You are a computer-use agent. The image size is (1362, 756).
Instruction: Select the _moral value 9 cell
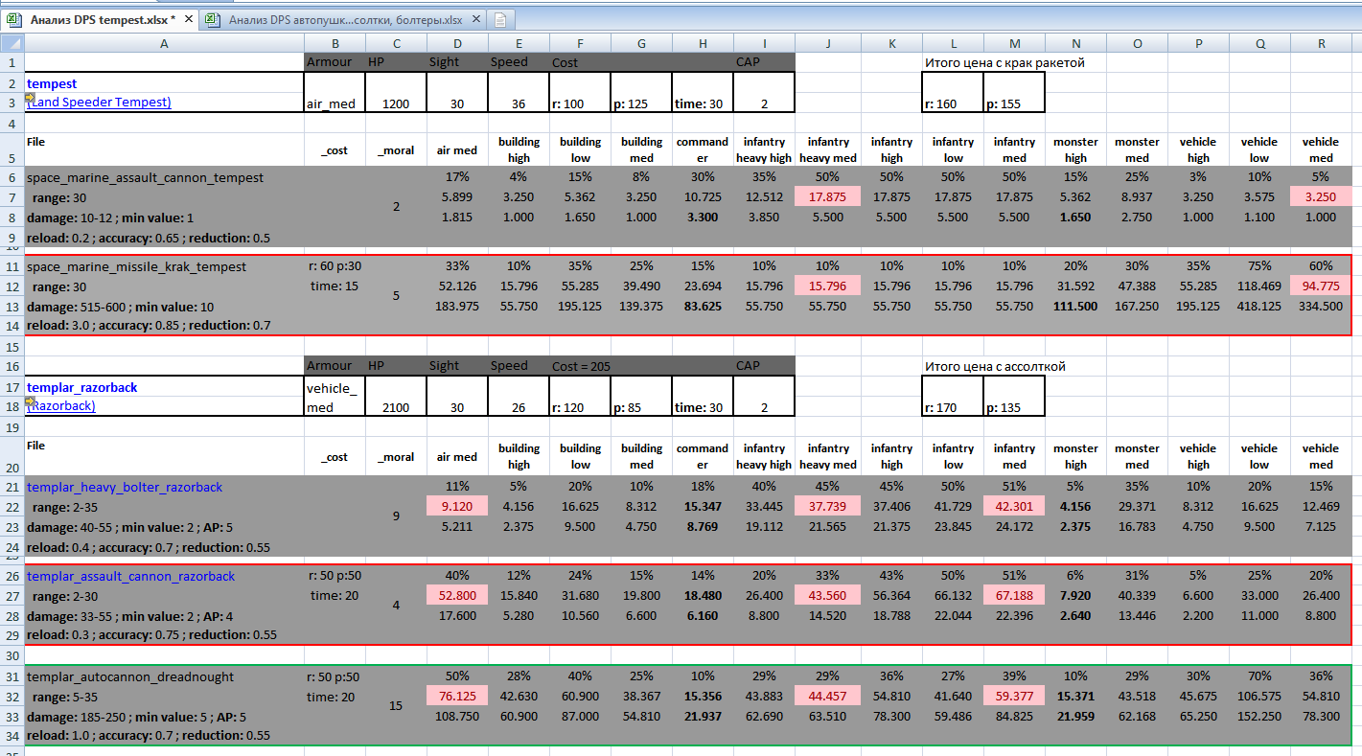(396, 516)
